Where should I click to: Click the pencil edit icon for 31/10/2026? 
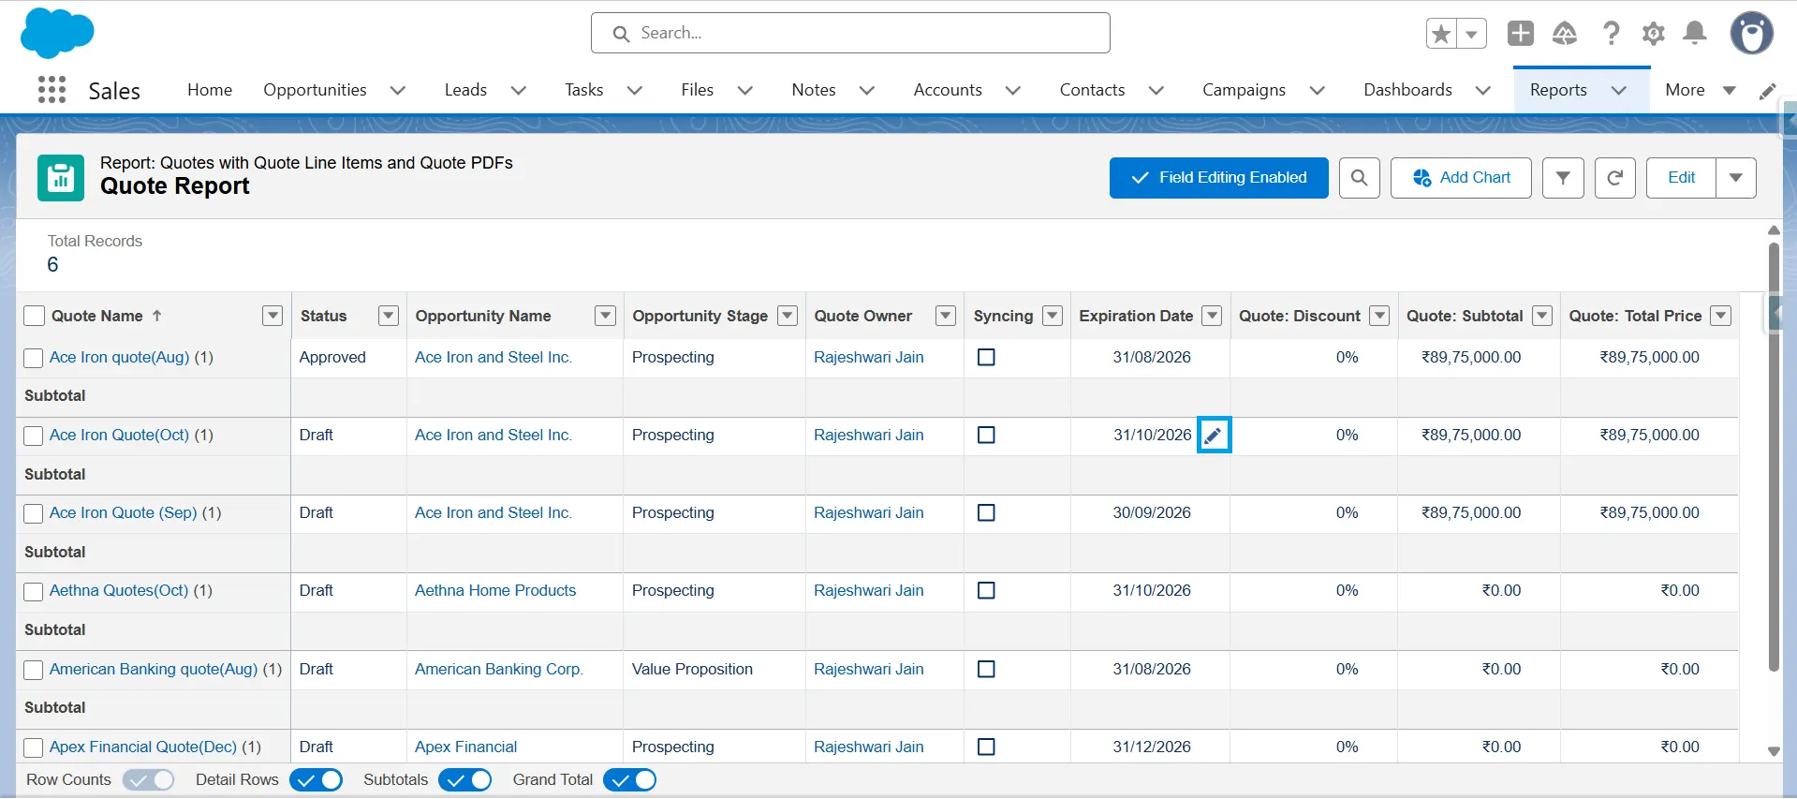point(1214,436)
